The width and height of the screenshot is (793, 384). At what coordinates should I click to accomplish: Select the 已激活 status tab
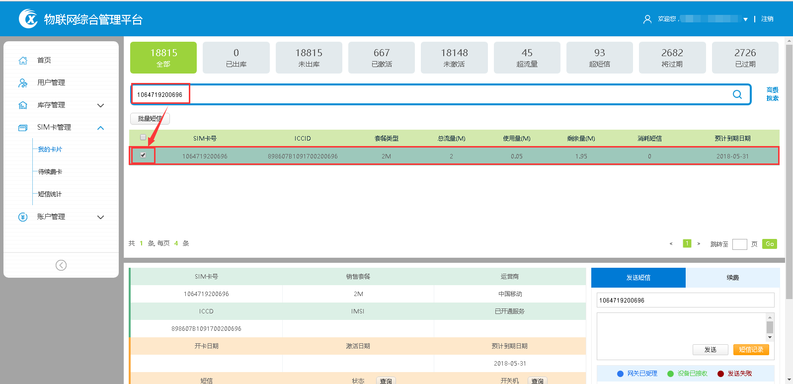point(381,58)
